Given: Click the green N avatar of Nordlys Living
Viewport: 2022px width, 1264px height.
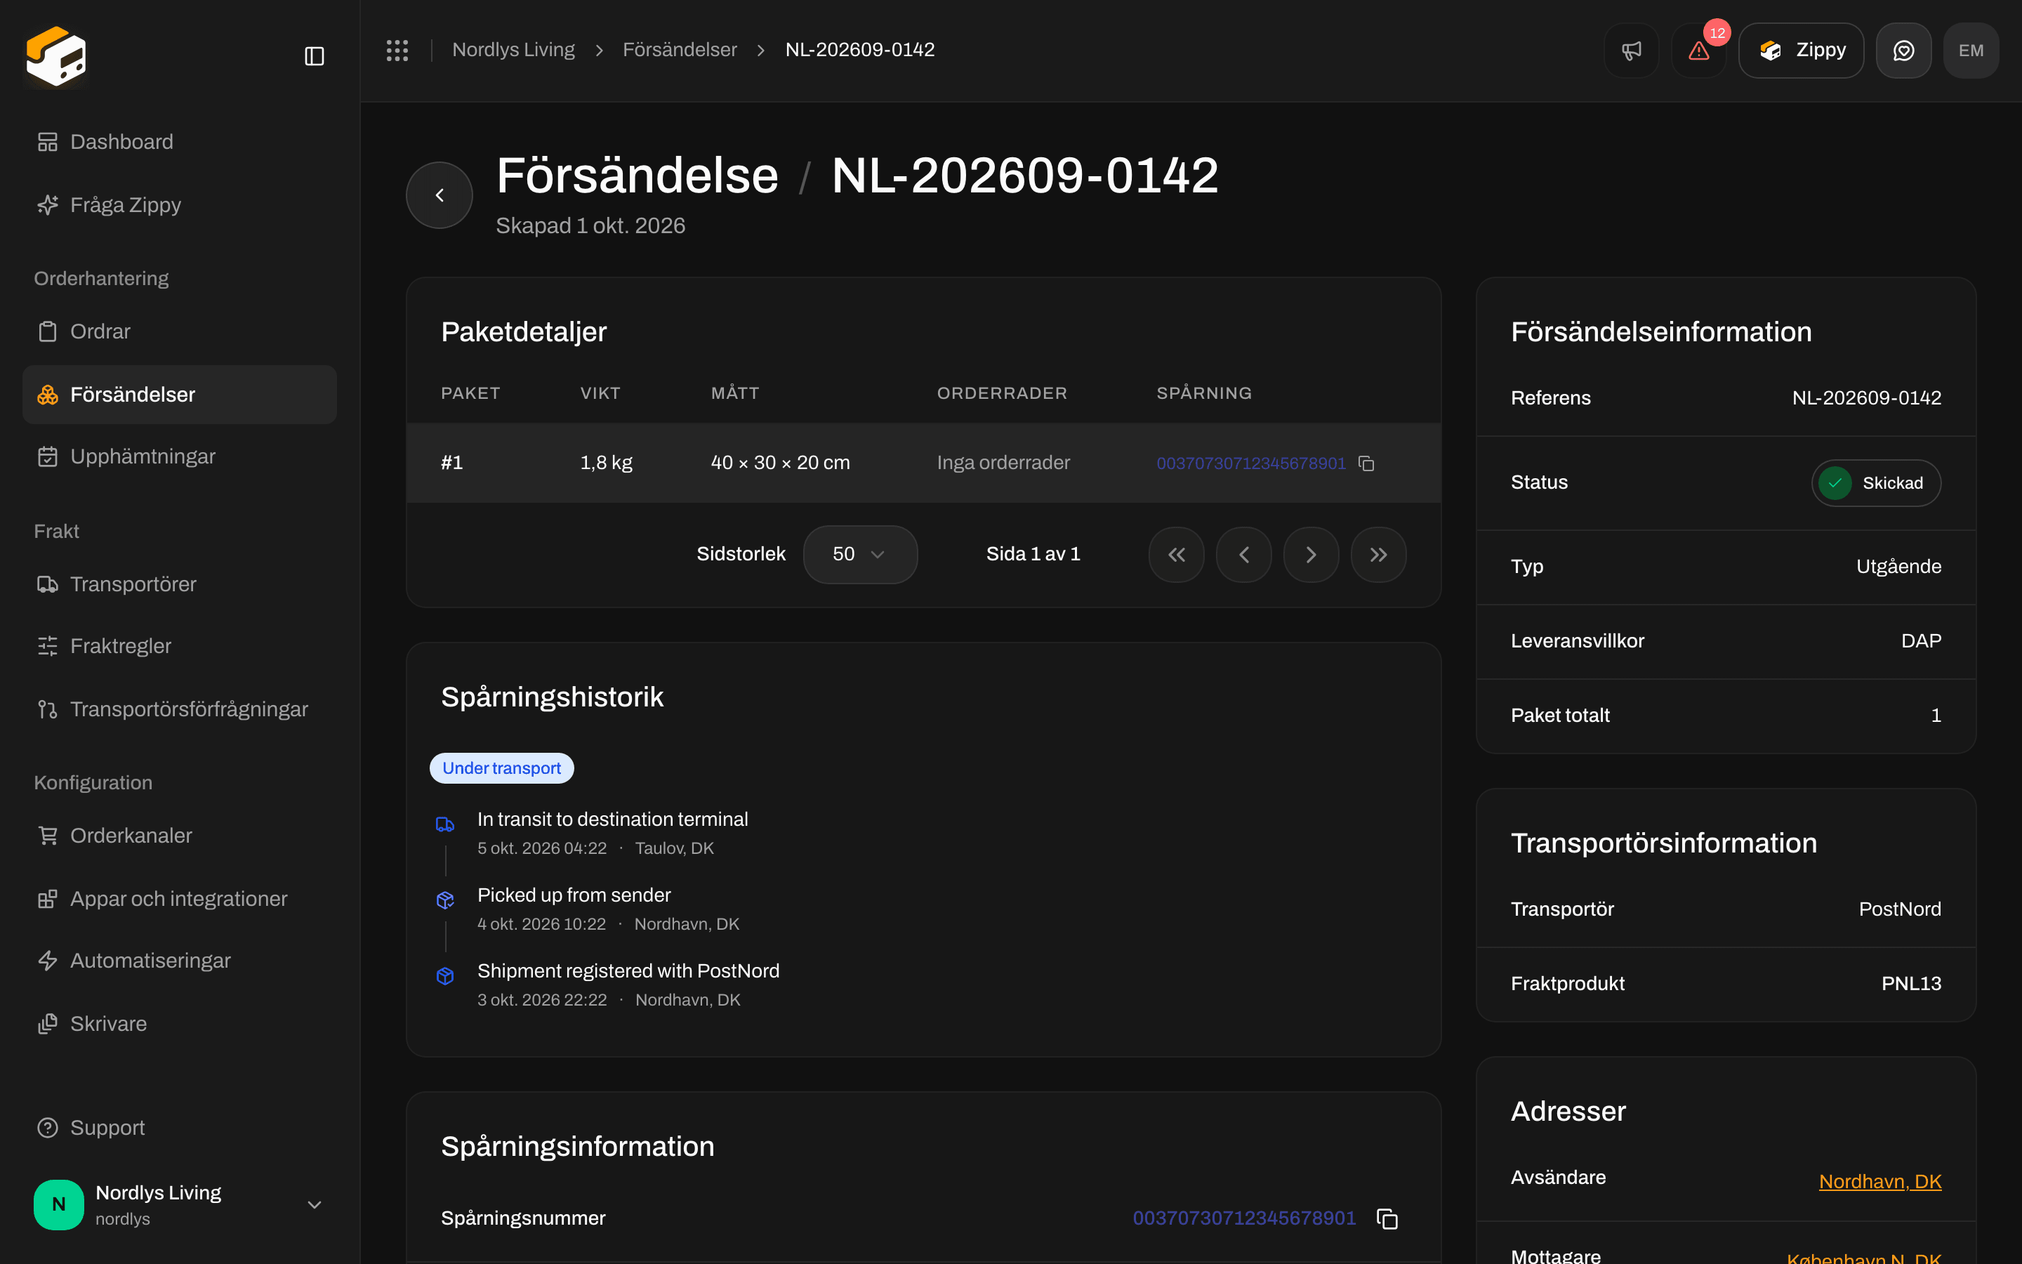Looking at the screenshot, I should (x=58, y=1204).
